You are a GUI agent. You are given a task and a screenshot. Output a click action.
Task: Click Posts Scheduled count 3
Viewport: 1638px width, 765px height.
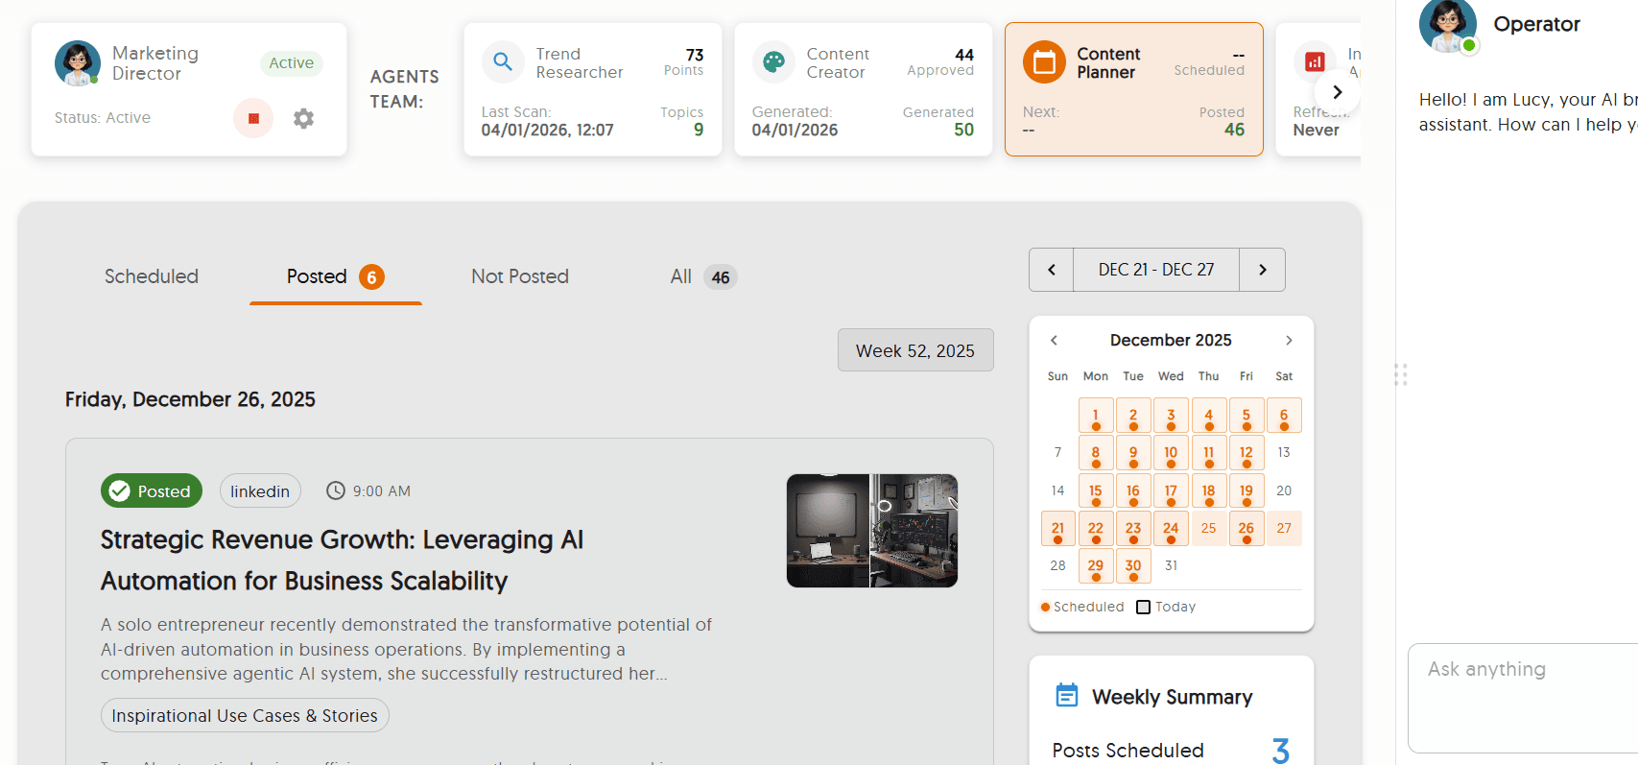[1280, 750]
